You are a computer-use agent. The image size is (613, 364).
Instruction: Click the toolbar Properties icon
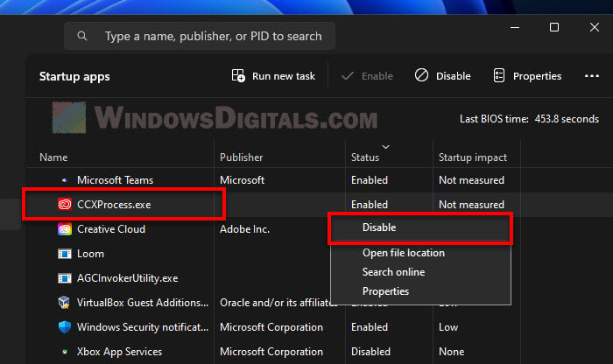(x=499, y=76)
